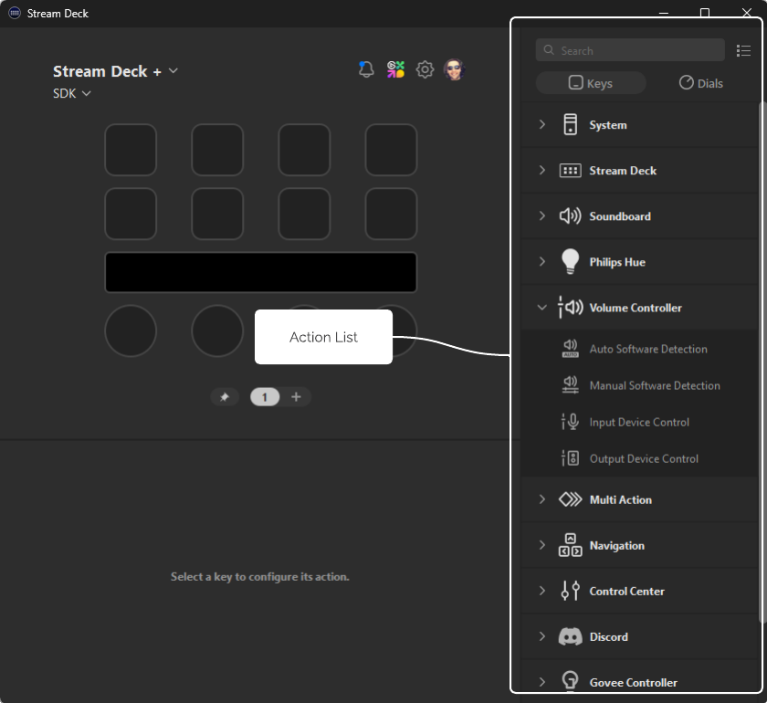Select the Discord plugin icon
The height and width of the screenshot is (703, 767).
point(570,636)
